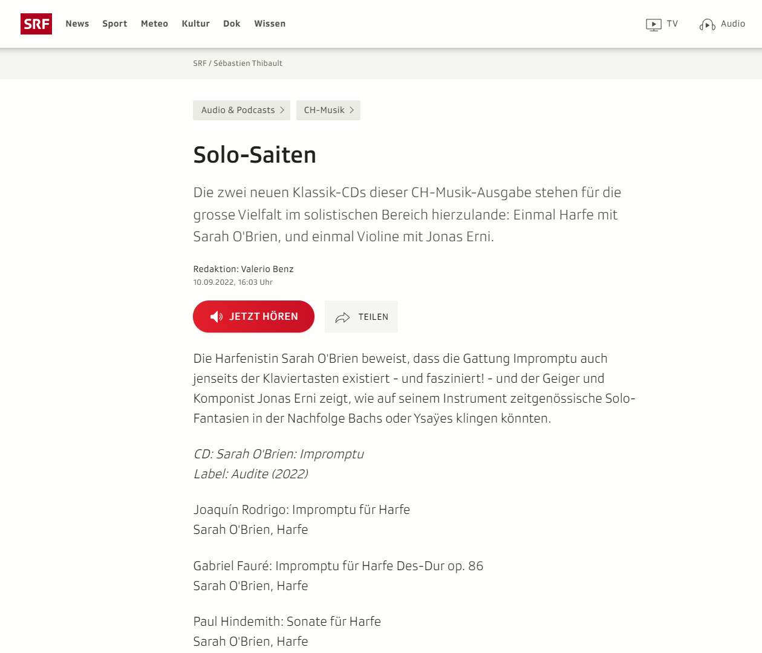Open the News menu item
The image size is (762, 653).
(x=77, y=24)
